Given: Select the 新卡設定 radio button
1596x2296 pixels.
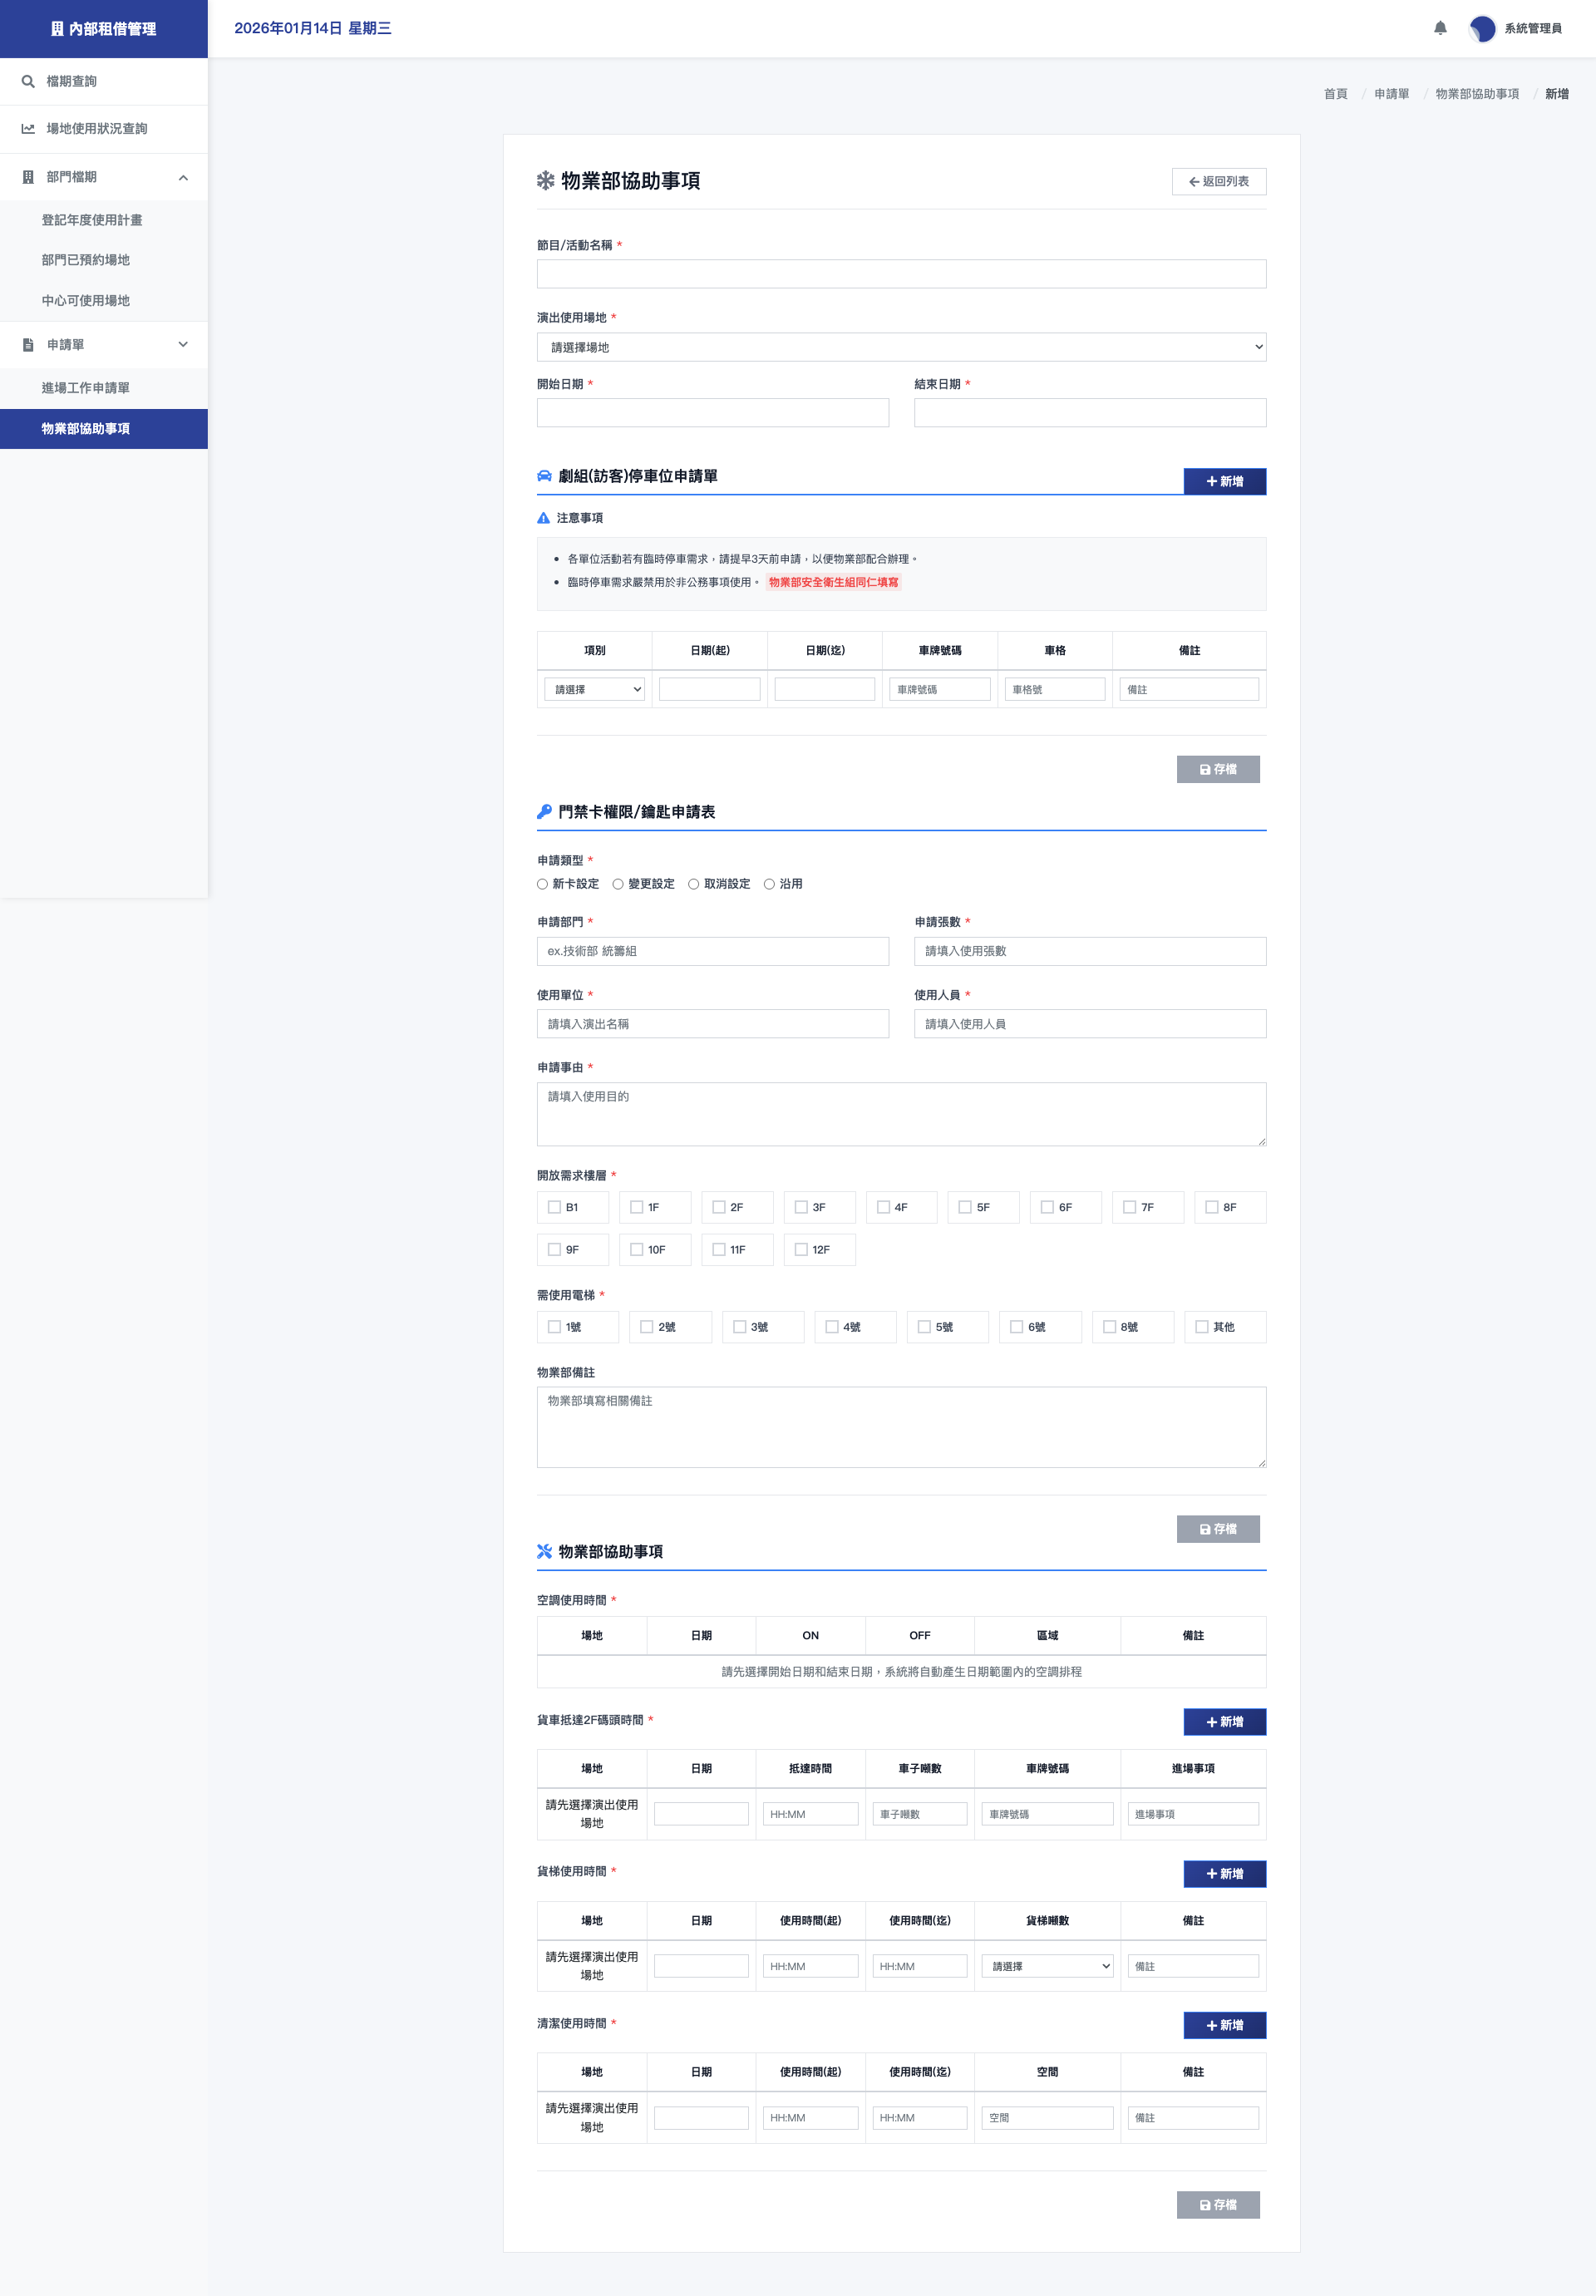Looking at the screenshot, I should [543, 884].
